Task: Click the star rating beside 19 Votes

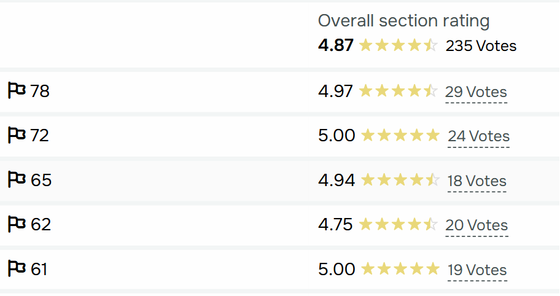Action: [400, 269]
